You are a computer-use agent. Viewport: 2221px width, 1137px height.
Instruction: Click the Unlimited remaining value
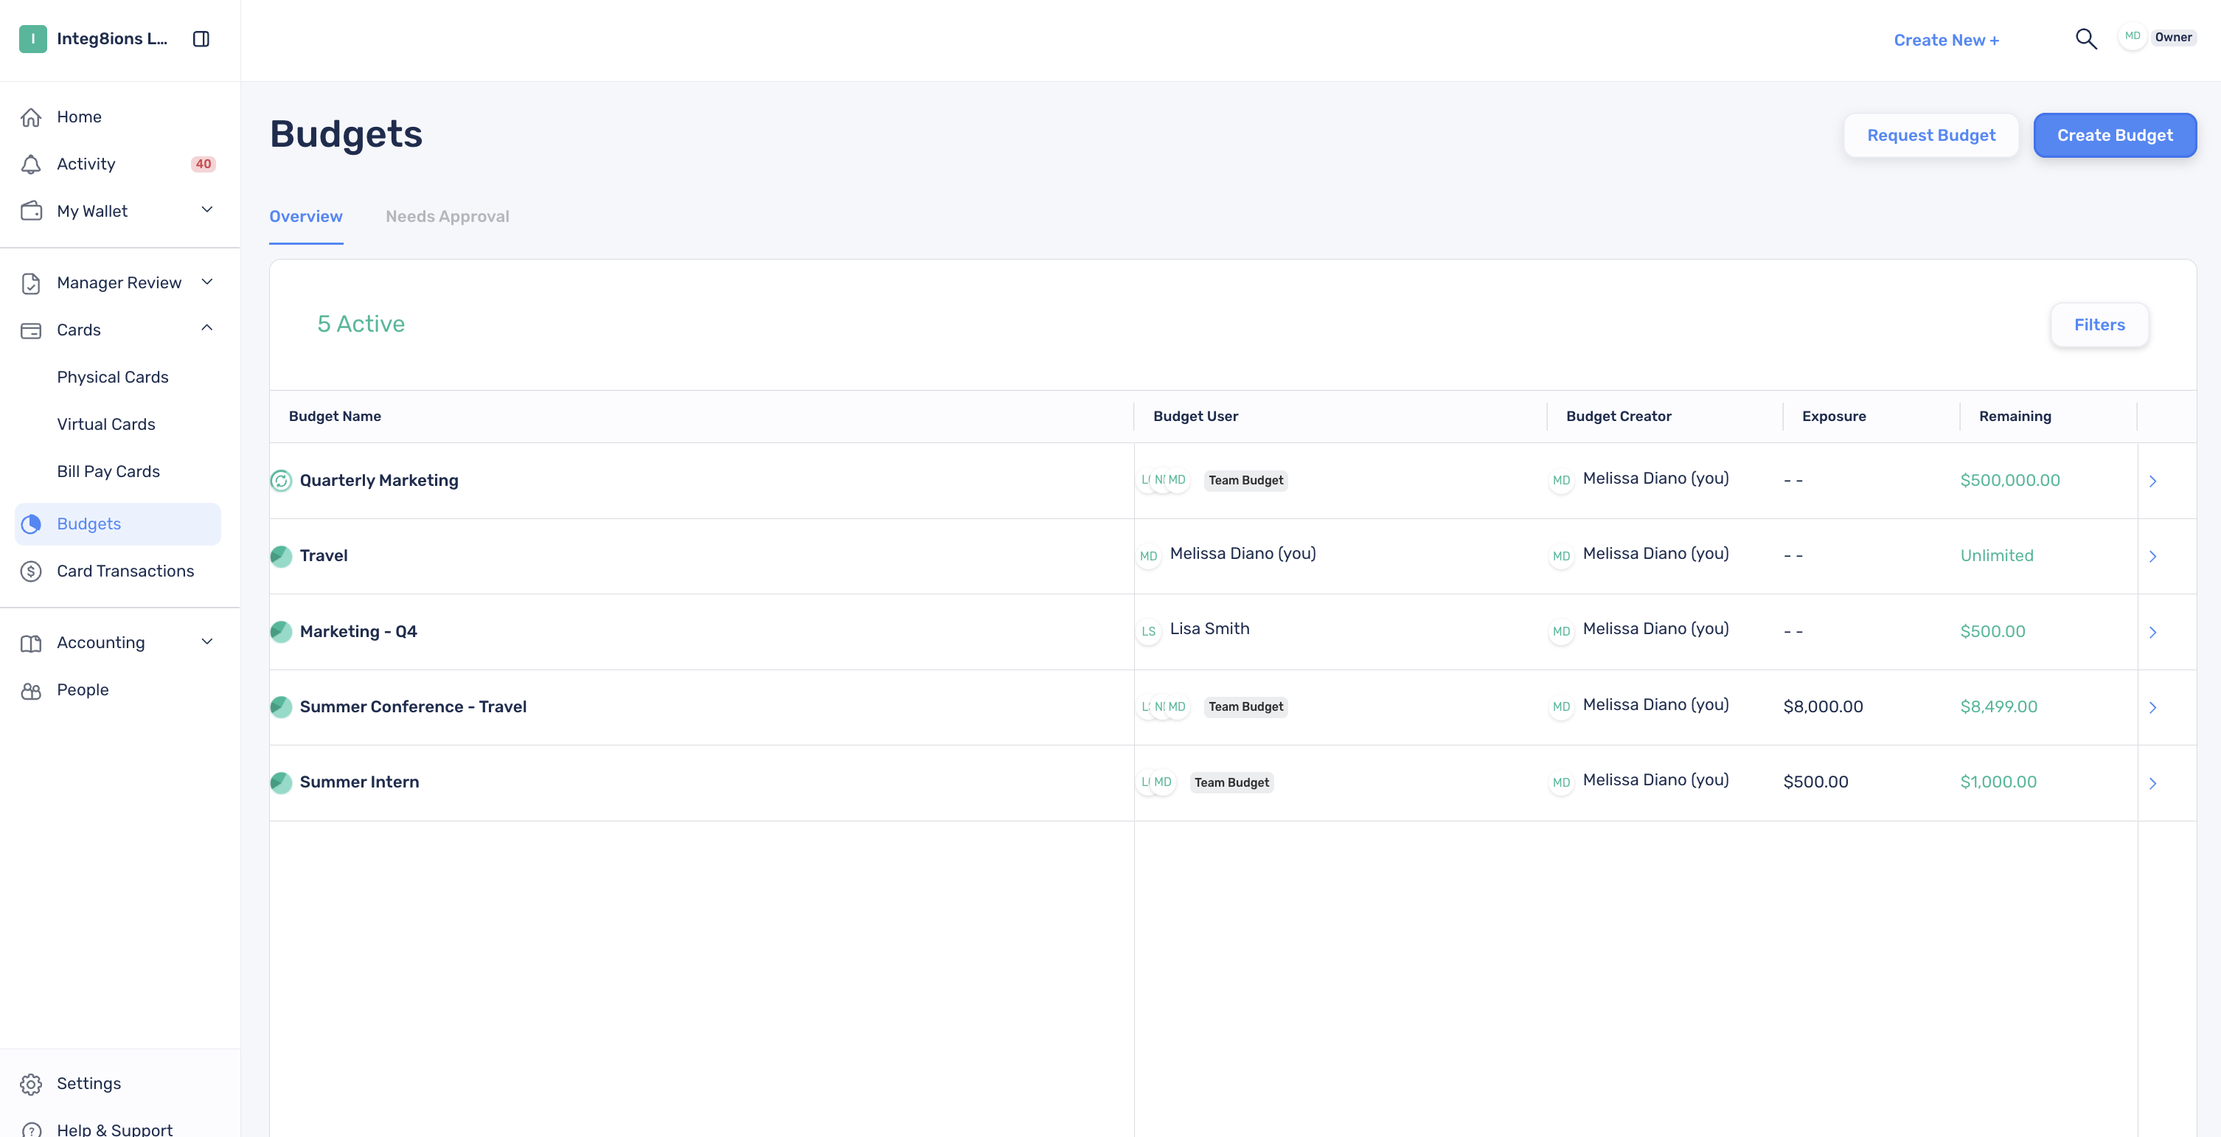1997,556
